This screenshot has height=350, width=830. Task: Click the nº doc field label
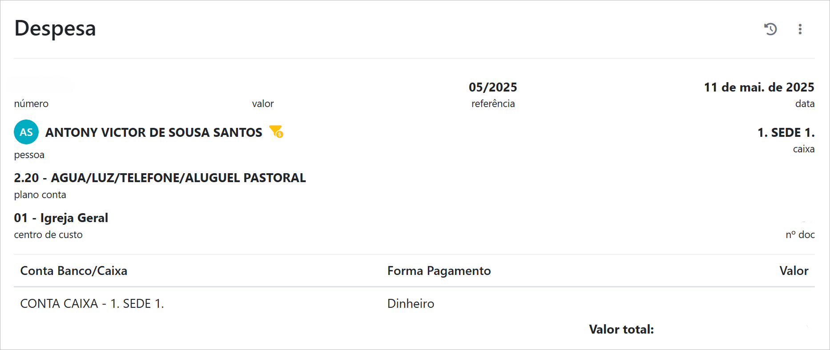[x=800, y=235]
